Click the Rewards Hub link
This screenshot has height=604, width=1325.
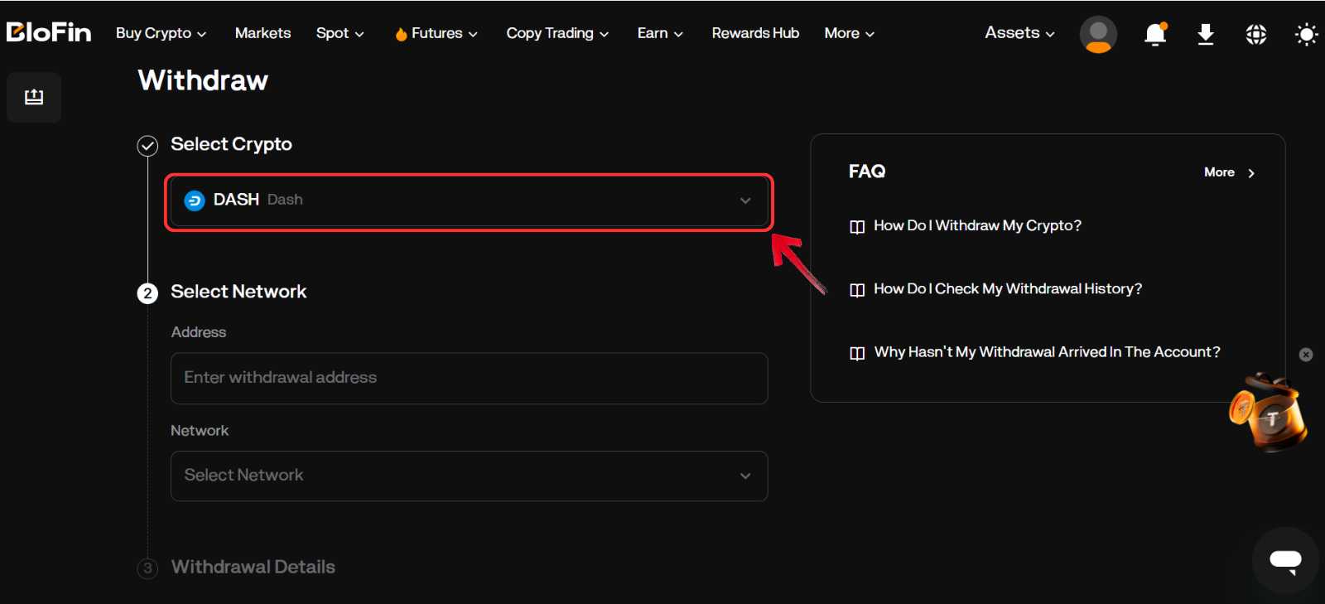tap(755, 33)
